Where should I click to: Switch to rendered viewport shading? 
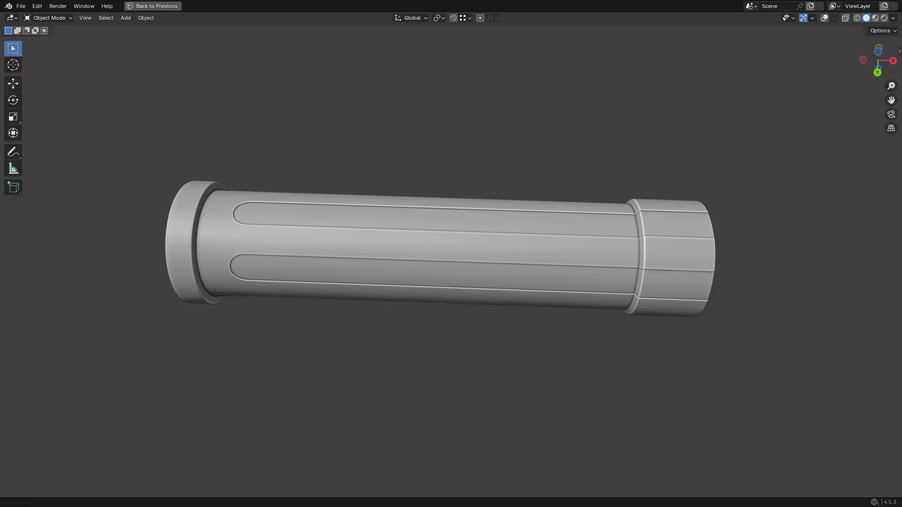click(884, 18)
